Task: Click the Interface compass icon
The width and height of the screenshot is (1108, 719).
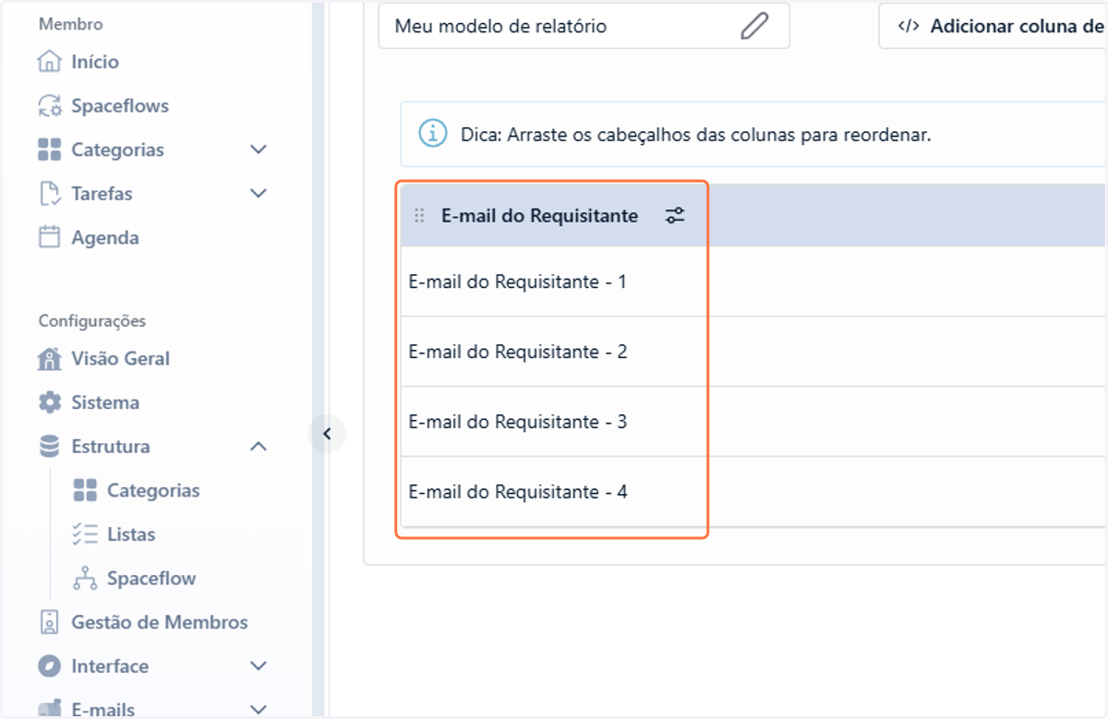Action: [49, 666]
